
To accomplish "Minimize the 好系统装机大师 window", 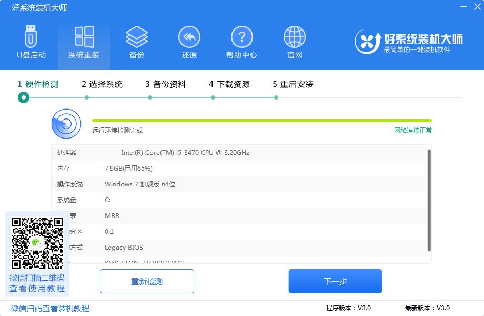I will [x=463, y=7].
